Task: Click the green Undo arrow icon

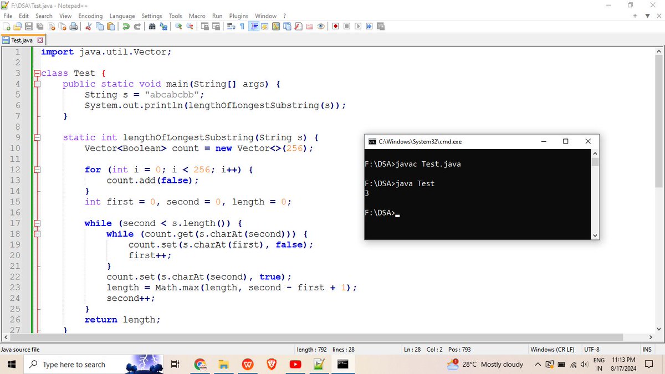Action: pyautogui.click(x=126, y=27)
